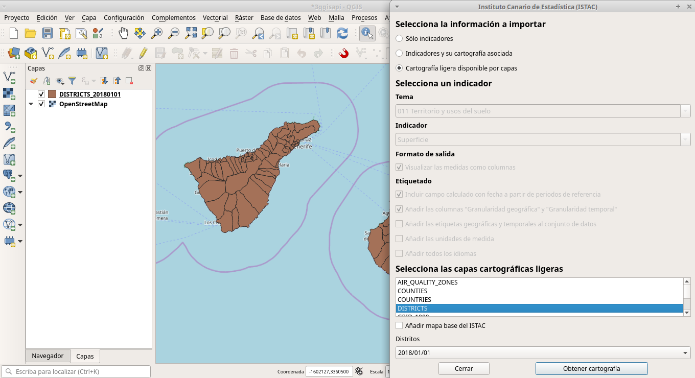Screen dimensions: 695x378
Task: Click the Escriba para localizar search field
Action: [77, 371]
